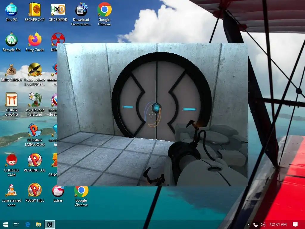Open Task View on the taskbar
Image resolution: width=305 pixels, height=229 pixels.
(x=16, y=225)
